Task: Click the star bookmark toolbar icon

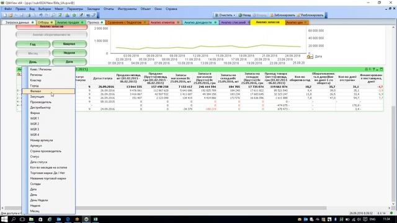Action: coord(74,15)
